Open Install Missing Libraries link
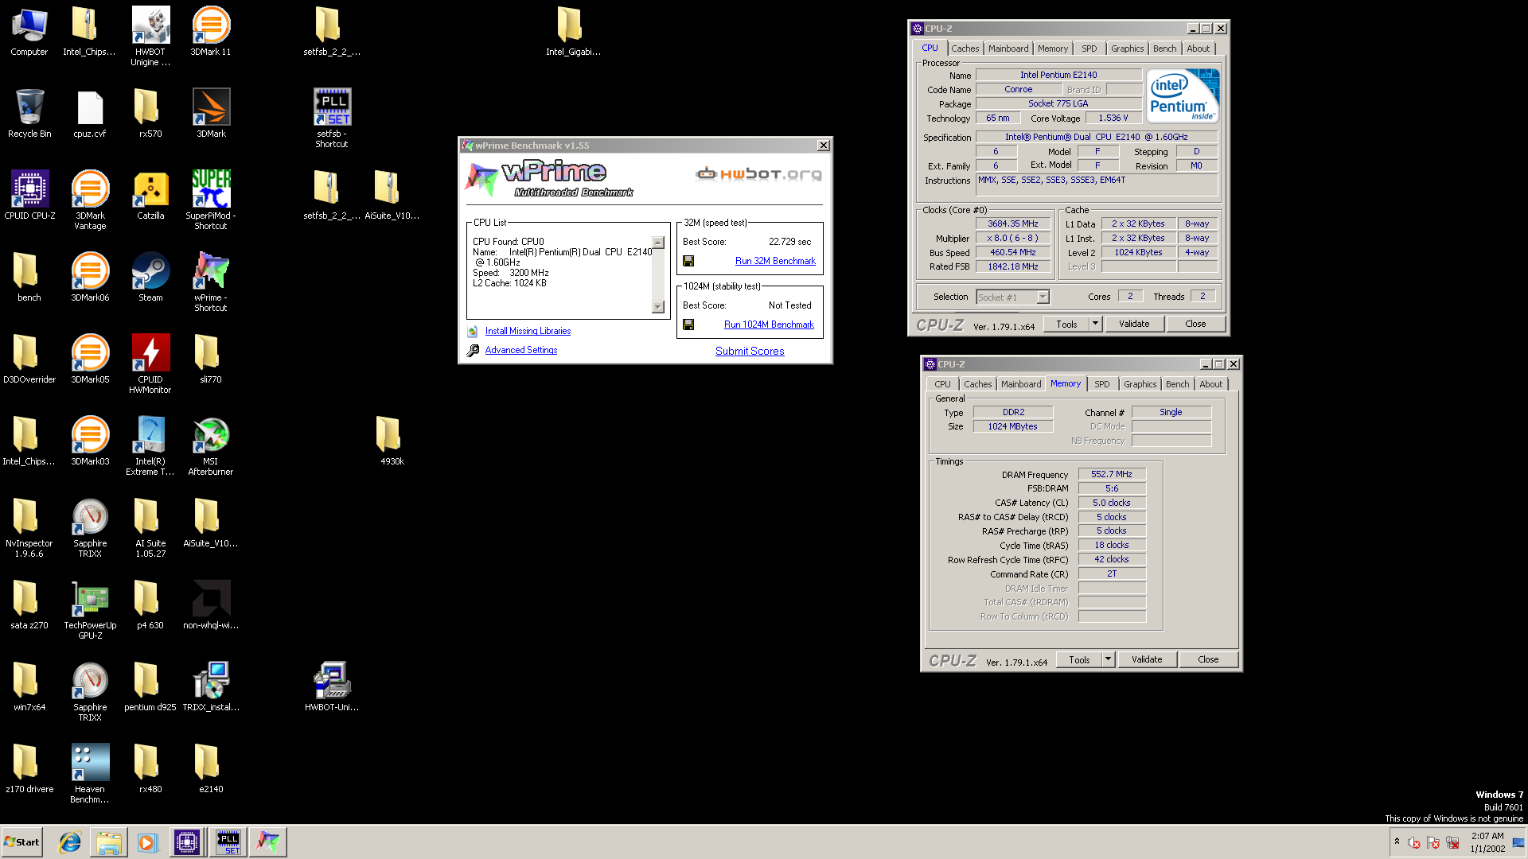 point(528,331)
